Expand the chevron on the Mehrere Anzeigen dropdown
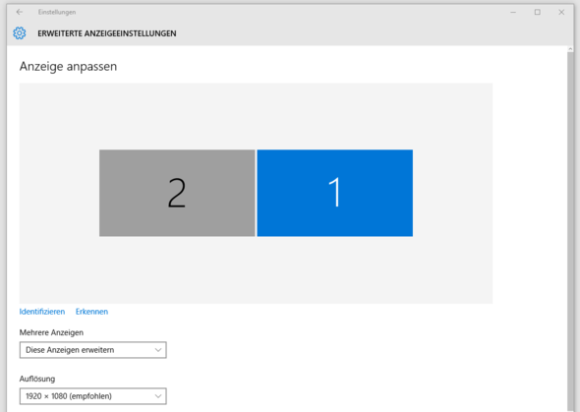 158,350
